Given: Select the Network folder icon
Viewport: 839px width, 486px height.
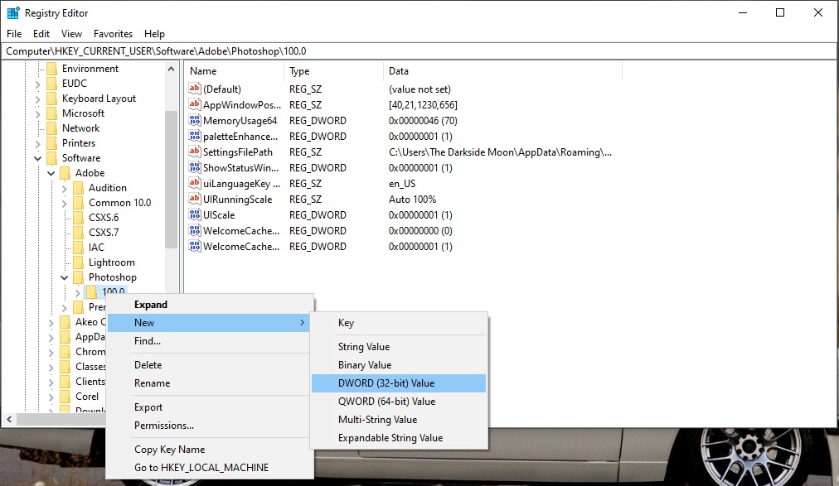Looking at the screenshot, I should tap(52, 128).
